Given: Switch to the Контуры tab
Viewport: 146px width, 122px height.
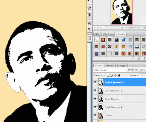Looking at the screenshot, I should (x=121, y=66).
